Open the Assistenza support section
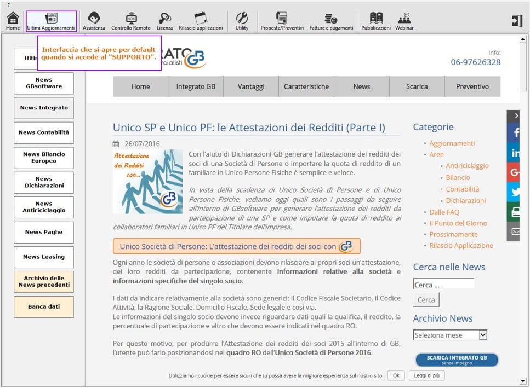Viewport: 530px width, 388px height. coord(94,21)
